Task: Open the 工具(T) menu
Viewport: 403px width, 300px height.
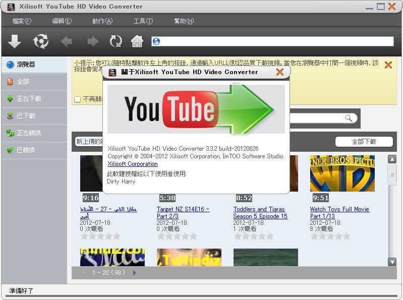Action: tap(143, 21)
